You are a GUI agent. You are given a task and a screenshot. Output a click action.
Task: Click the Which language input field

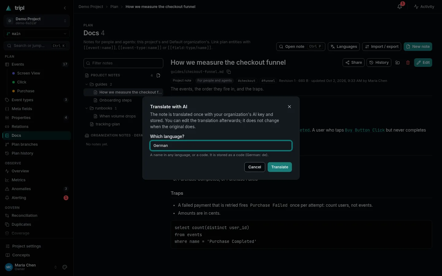221,146
